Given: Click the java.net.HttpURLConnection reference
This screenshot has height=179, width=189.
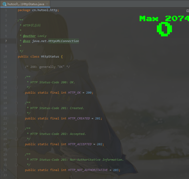Looking at the screenshot, I should pyautogui.click(x=56, y=41).
